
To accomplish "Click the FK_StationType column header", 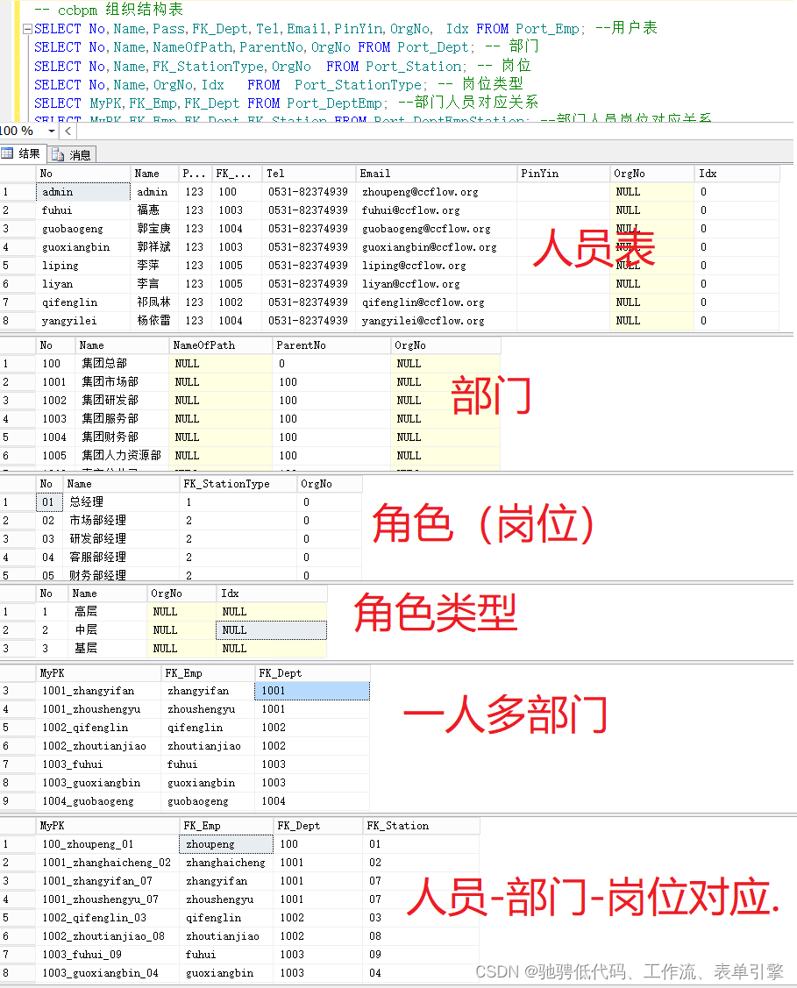I will tap(238, 484).
